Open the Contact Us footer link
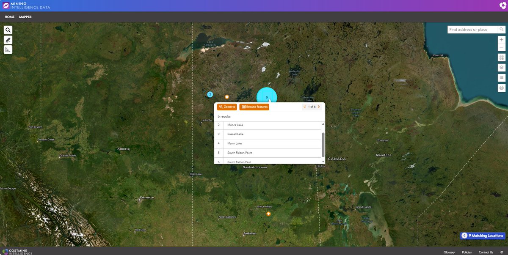508x255 pixels. [486, 252]
